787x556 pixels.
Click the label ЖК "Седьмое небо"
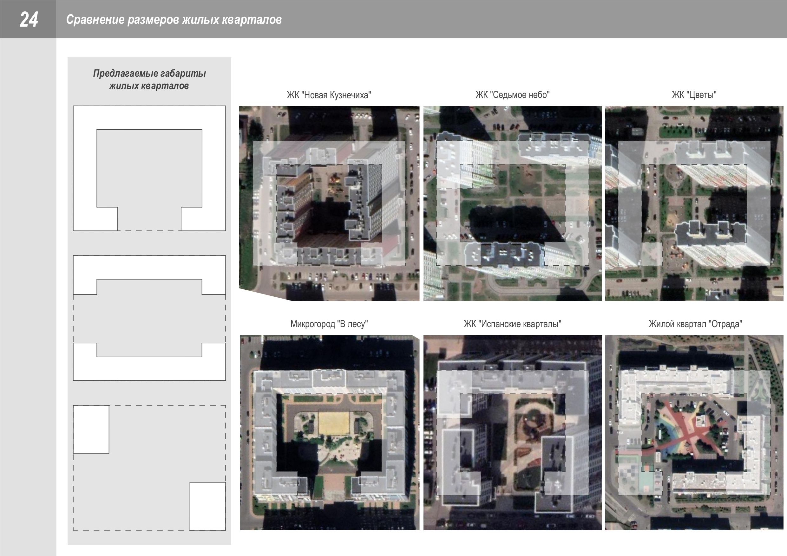[512, 94]
